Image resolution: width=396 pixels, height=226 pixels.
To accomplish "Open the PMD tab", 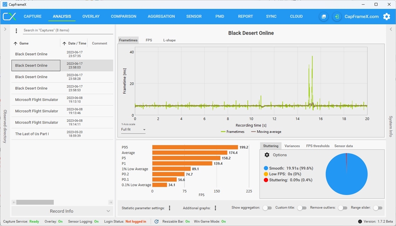I will (220, 16).
